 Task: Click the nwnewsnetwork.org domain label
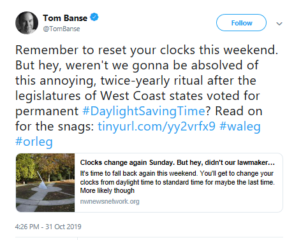pyautogui.click(x=110, y=201)
